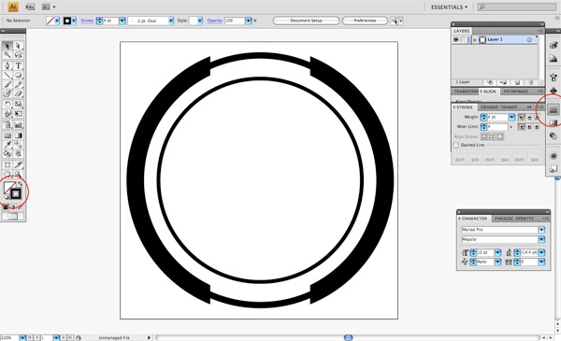Hide Layer 1 with the eye icon
Image resolution: width=561 pixels, height=341 pixels.
(x=456, y=39)
